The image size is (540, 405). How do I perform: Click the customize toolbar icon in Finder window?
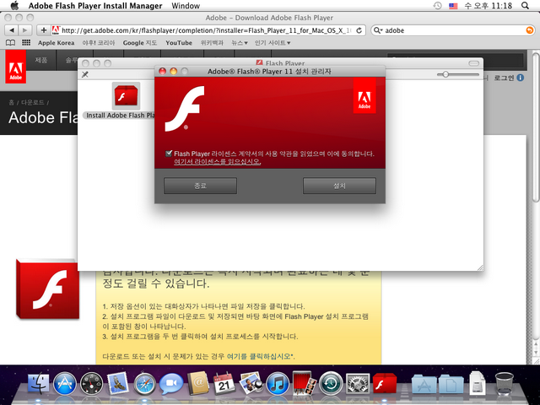click(x=85, y=74)
